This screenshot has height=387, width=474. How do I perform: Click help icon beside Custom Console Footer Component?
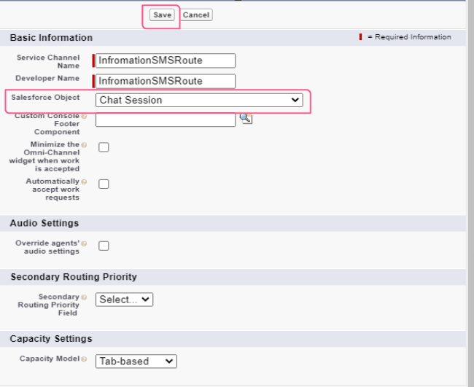click(x=84, y=116)
